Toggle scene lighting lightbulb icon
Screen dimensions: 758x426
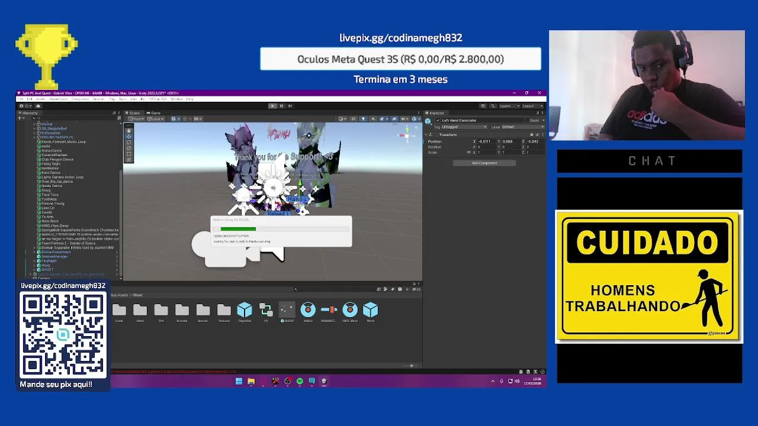pos(363,118)
